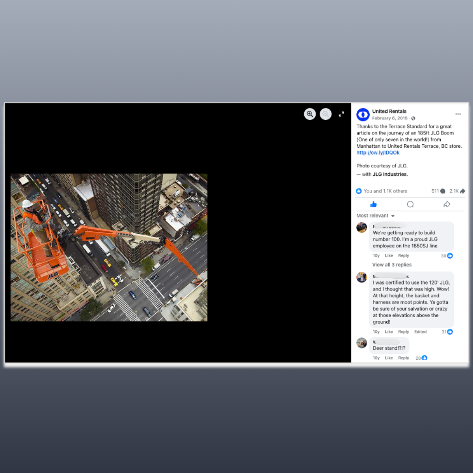Toggle the thumbs-up Like on the post
Screen dimensions: 473x473
click(x=374, y=204)
